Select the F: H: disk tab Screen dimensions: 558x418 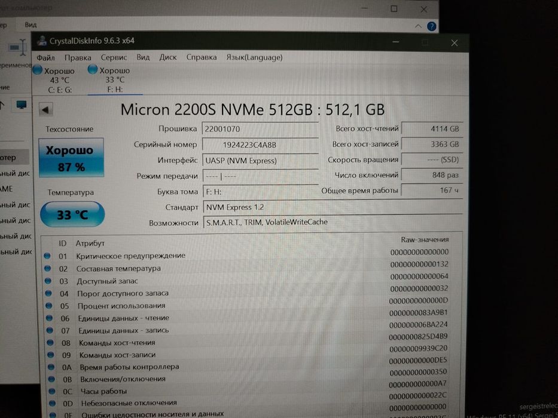[115, 80]
